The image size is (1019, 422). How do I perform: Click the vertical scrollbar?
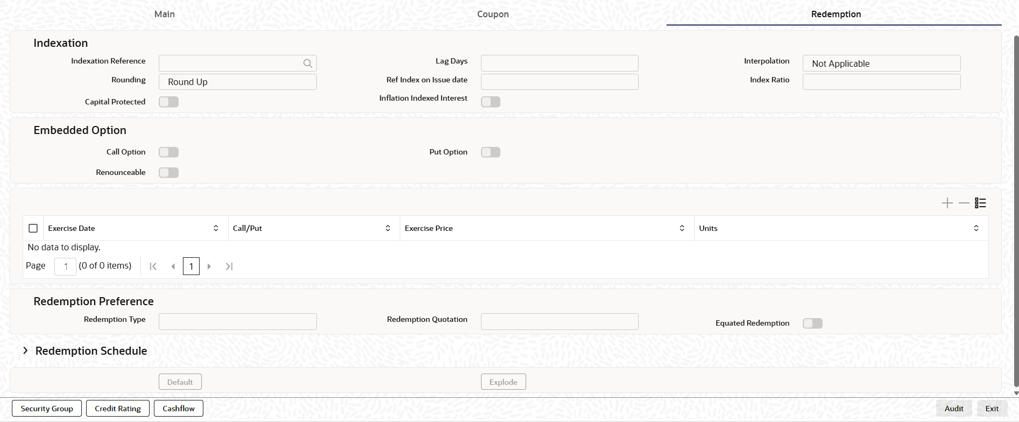coord(1016,210)
